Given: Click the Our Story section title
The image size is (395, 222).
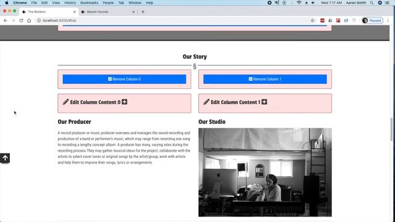Looking at the screenshot, I should (195, 57).
